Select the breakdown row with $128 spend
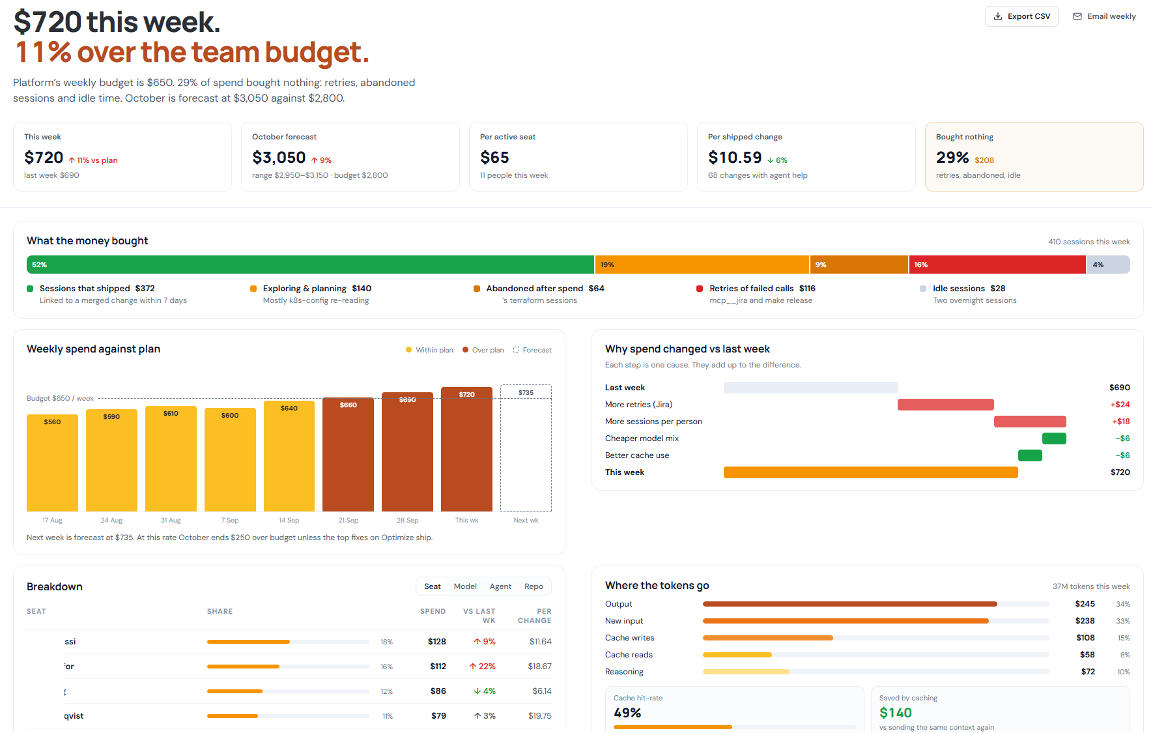Image resolution: width=1153 pixels, height=733 pixels. [x=289, y=642]
